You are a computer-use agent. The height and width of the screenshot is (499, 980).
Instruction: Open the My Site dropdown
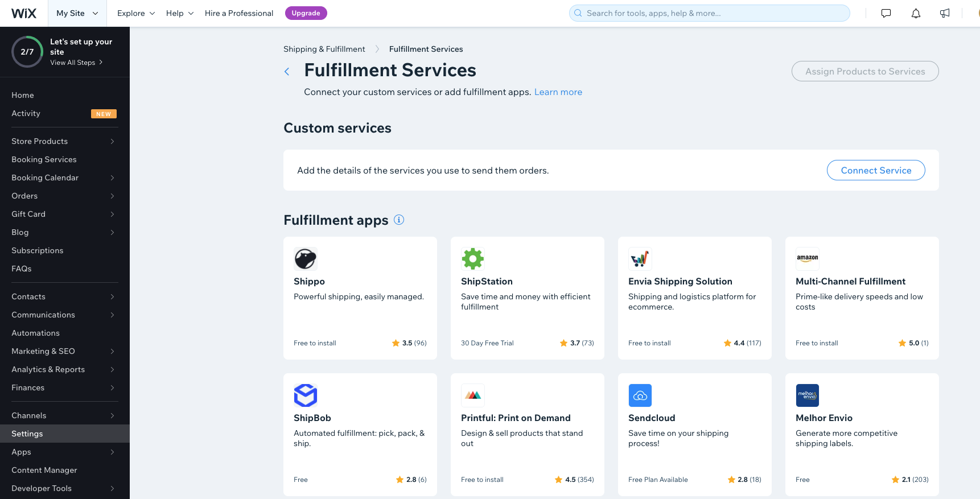[x=77, y=13]
